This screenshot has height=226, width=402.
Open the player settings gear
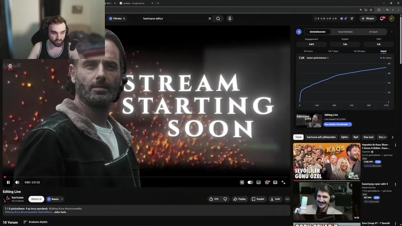click(267, 182)
